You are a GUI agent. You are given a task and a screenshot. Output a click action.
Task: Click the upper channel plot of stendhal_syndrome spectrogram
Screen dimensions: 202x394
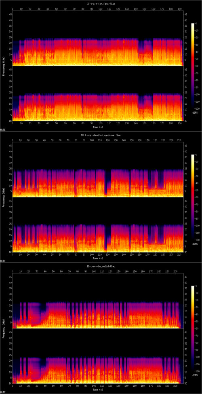(98, 169)
